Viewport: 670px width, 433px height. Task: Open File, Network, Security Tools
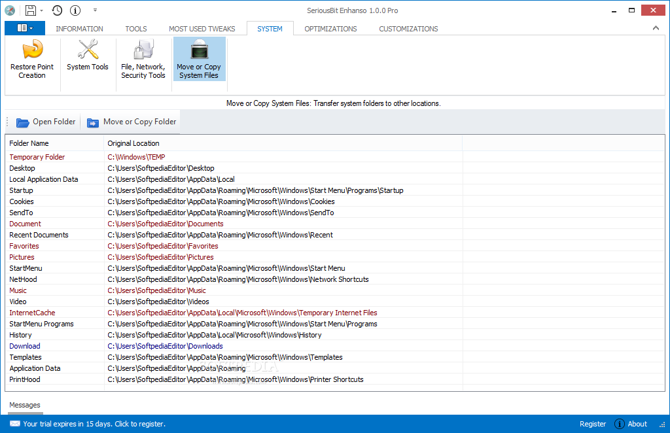143,60
